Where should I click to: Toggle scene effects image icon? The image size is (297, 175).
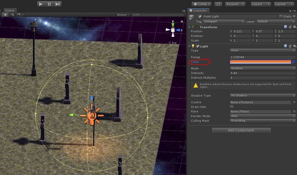(x=19, y=14)
